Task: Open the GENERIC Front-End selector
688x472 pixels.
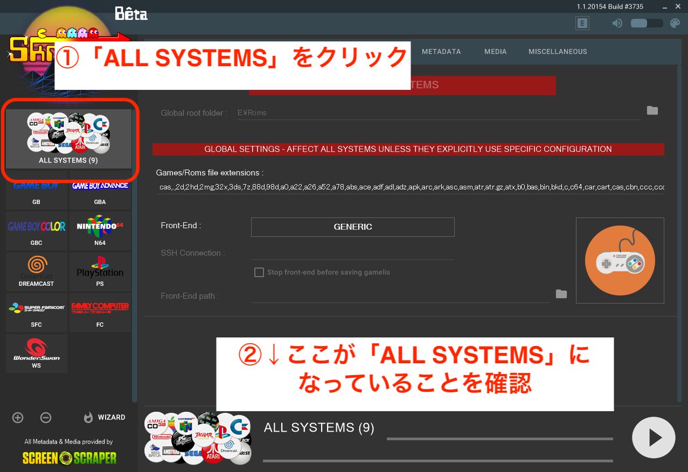Action: (353, 227)
